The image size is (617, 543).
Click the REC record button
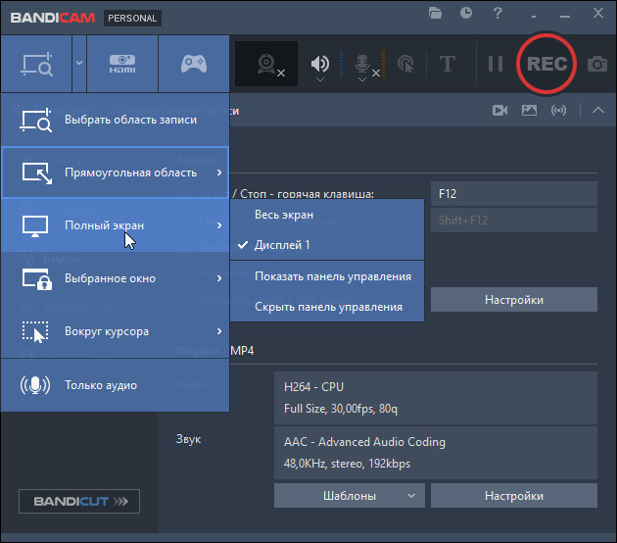tap(546, 64)
